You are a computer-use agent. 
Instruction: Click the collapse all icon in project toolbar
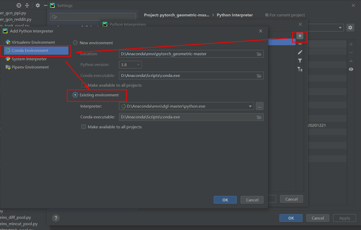pyautogui.click(x=27, y=5)
